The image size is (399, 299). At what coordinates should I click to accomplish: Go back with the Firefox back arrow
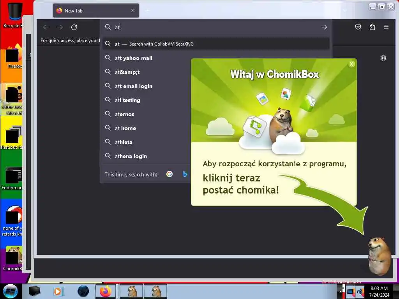pyautogui.click(x=46, y=27)
